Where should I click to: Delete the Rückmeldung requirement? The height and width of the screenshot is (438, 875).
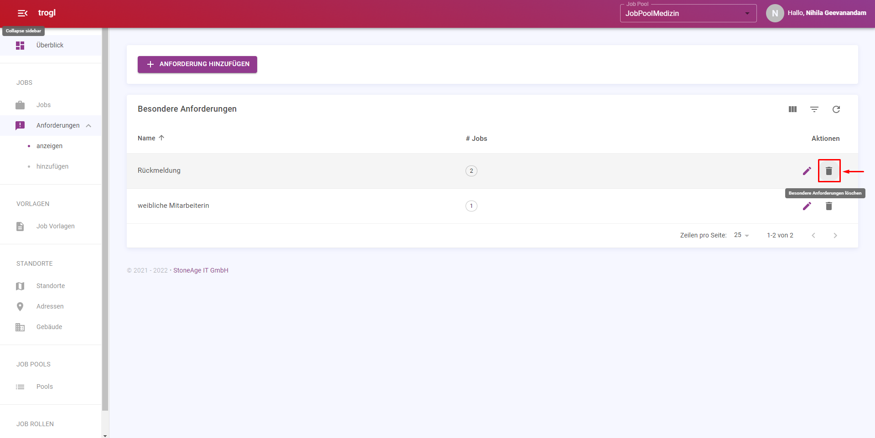coord(829,171)
